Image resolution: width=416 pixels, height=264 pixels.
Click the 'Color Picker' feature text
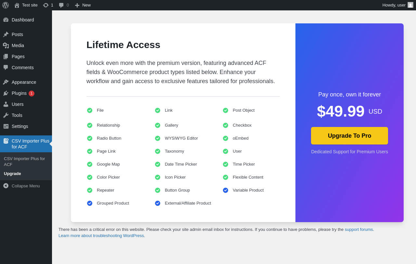point(108,177)
